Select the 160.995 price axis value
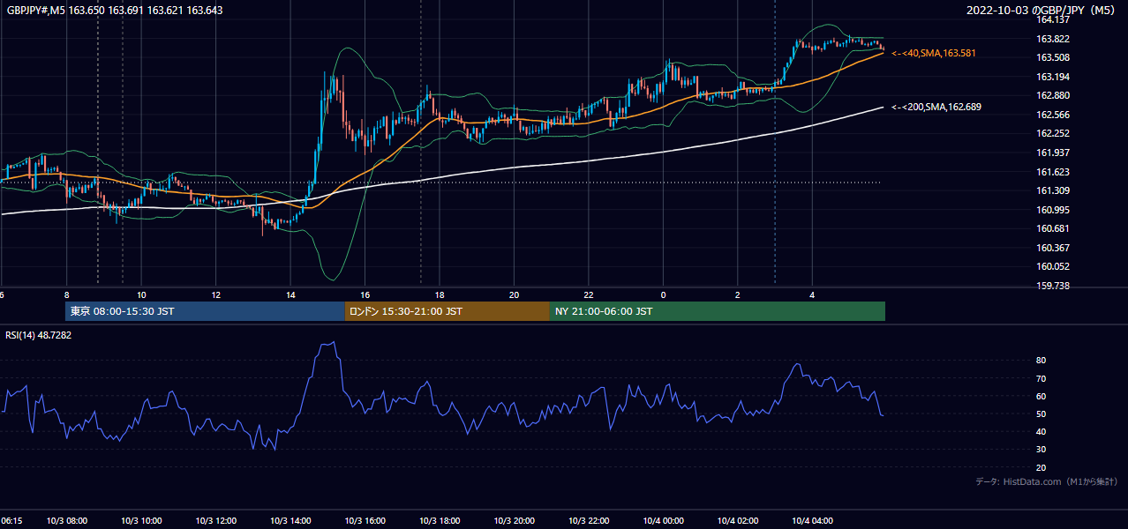Screen dimensions: 1128x529 (x=1052, y=210)
